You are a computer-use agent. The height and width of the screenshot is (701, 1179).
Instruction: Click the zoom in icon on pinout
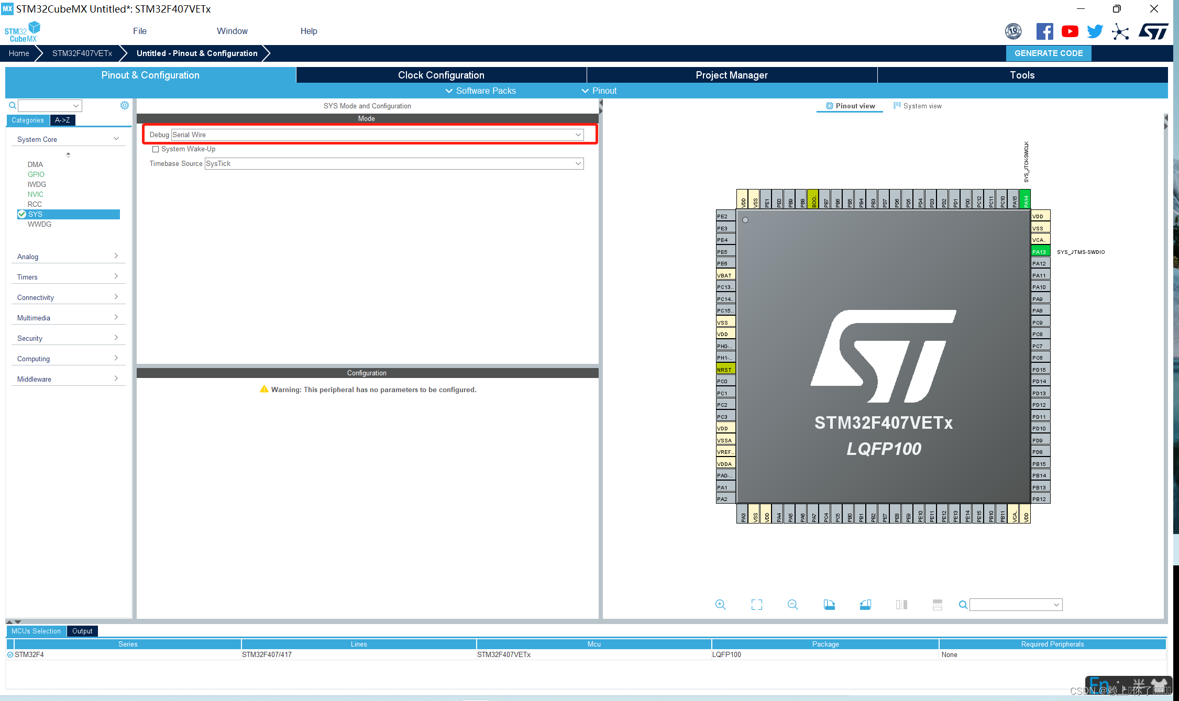[x=721, y=604]
